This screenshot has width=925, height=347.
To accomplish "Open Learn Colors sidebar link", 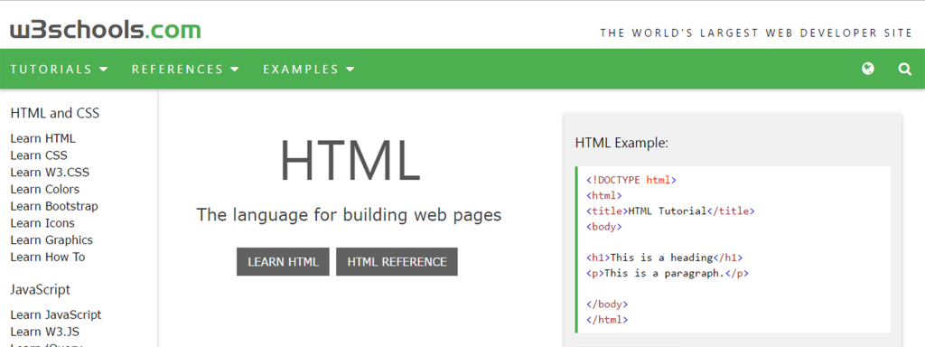I will click(45, 190).
